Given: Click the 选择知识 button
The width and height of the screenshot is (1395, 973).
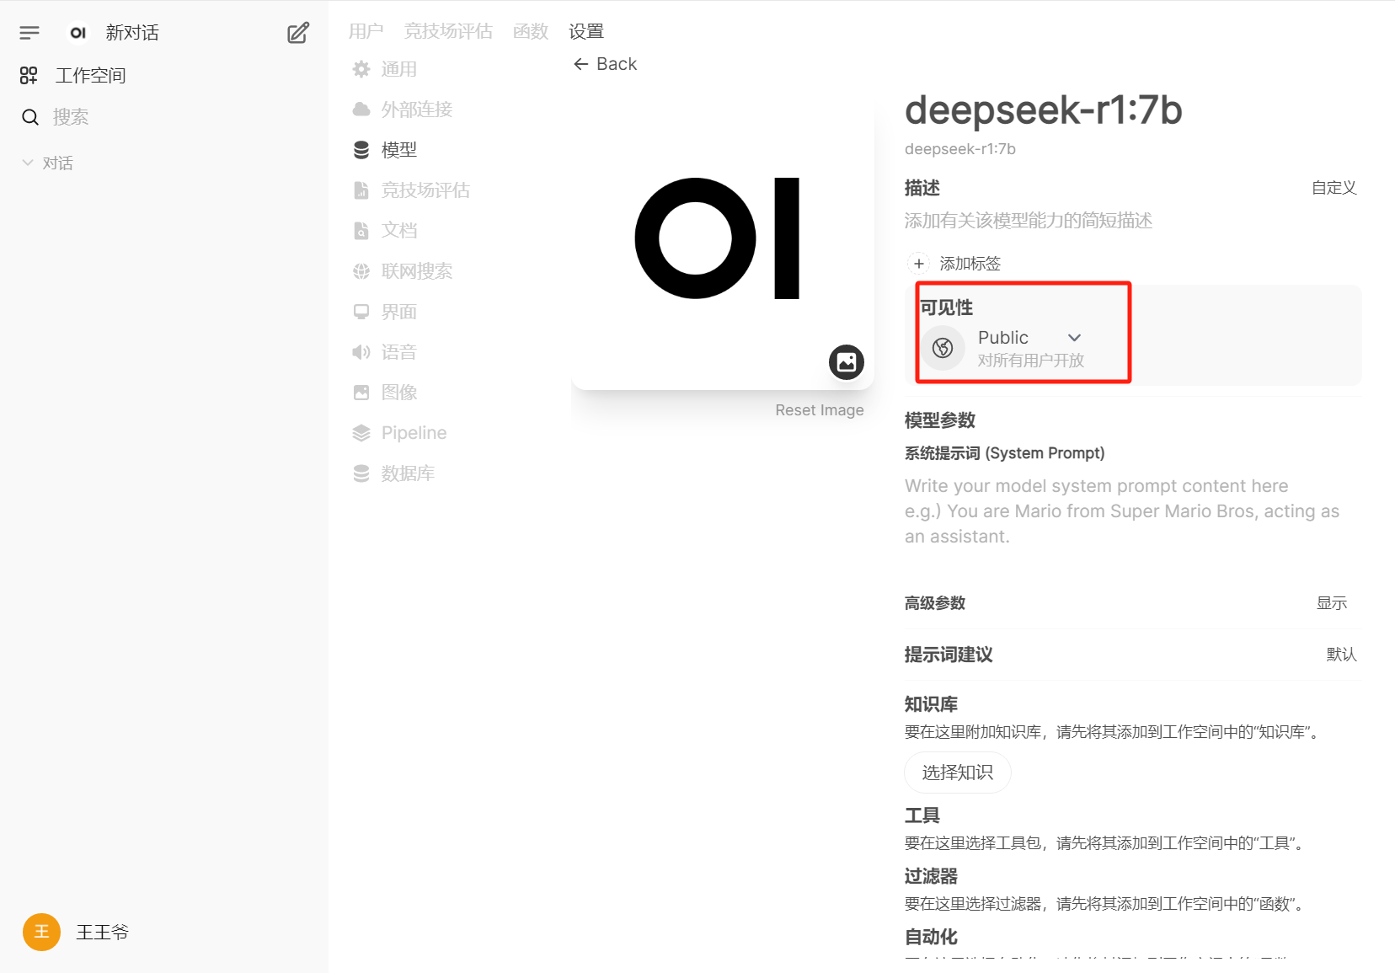Looking at the screenshot, I should 958,773.
